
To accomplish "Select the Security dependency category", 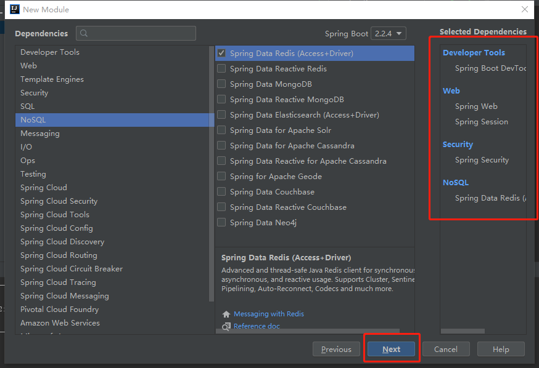I will tap(34, 92).
